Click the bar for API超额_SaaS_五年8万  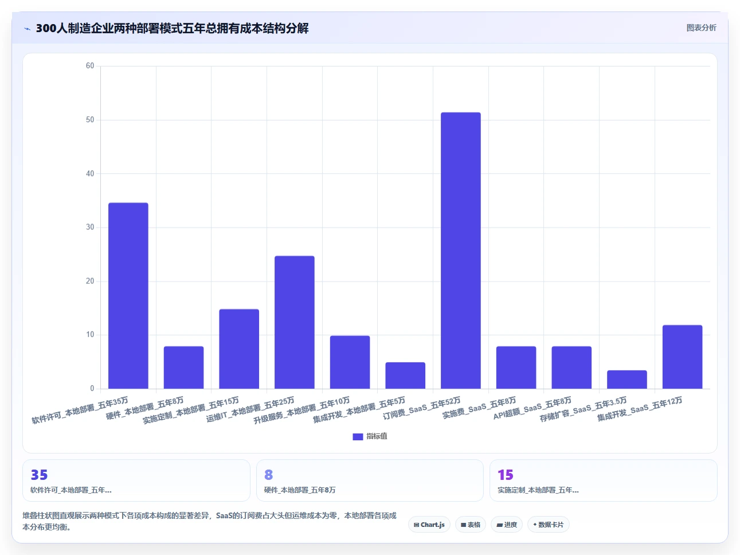pyautogui.click(x=571, y=368)
